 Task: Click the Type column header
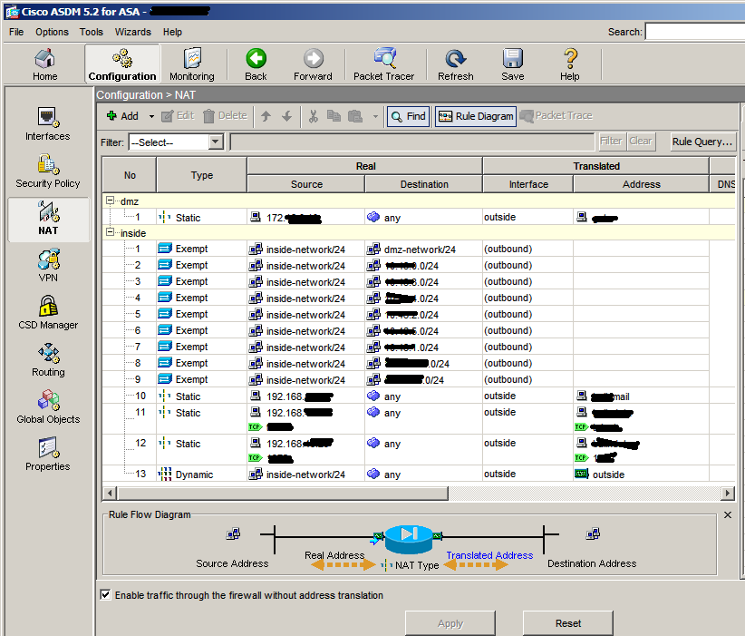202,175
